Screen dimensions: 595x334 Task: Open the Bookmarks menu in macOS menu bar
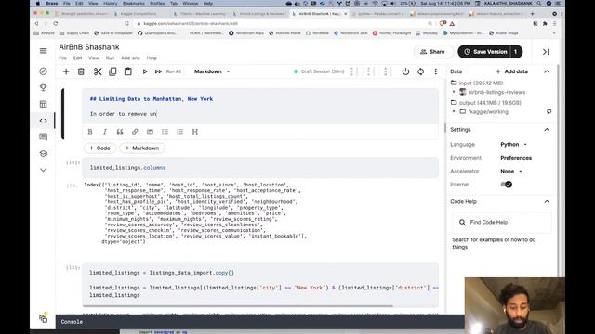pyautogui.click(x=134, y=3)
